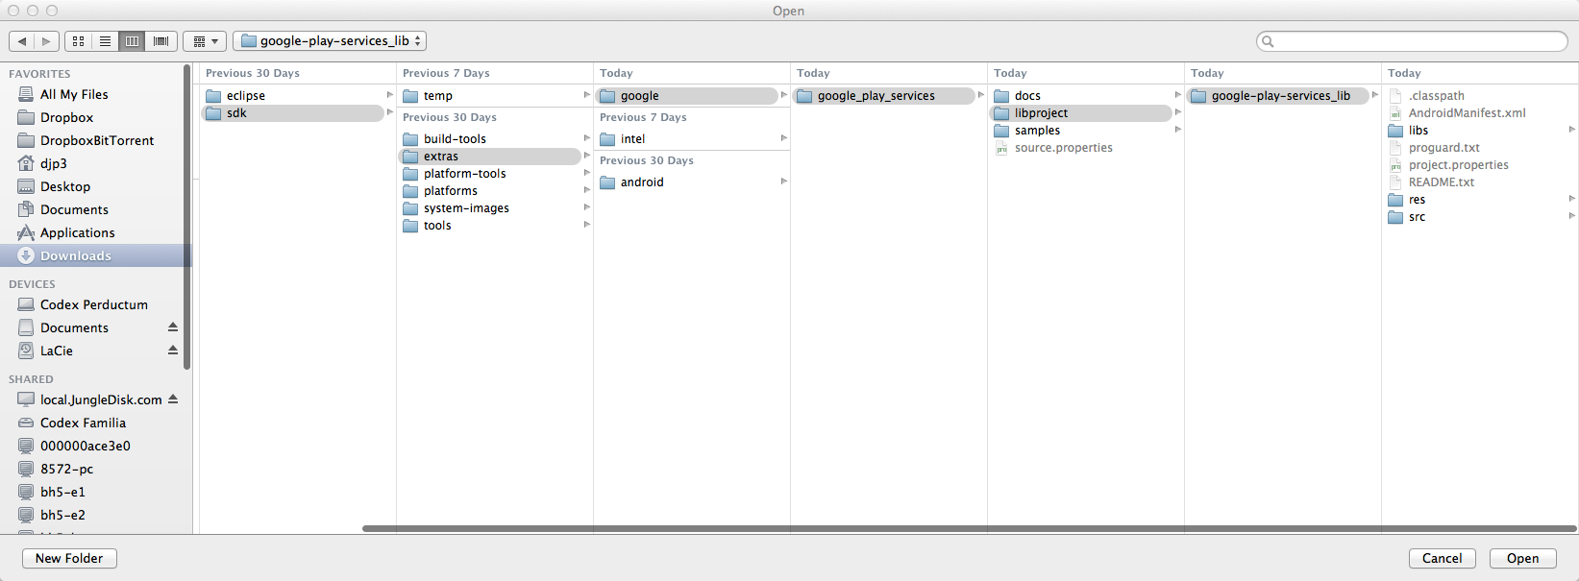Switch to list view mode
Image resolution: width=1579 pixels, height=581 pixels.
coord(106,41)
